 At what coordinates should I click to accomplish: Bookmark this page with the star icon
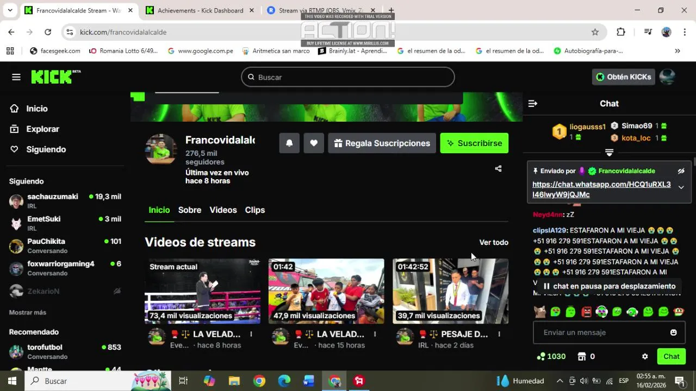[595, 32]
